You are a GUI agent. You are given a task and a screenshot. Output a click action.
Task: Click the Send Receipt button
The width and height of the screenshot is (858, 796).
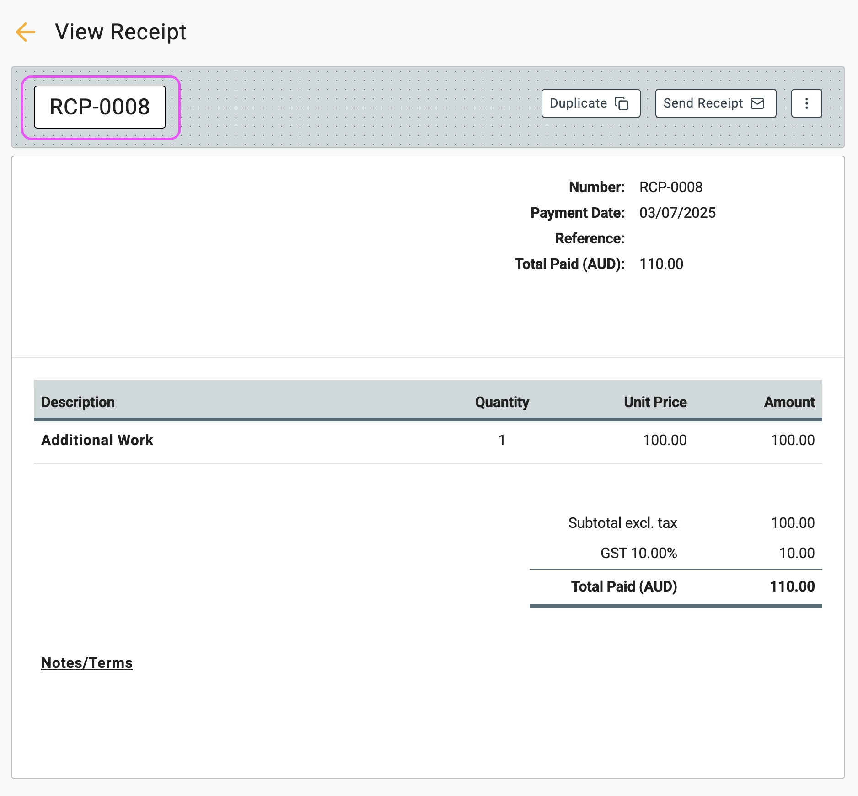point(716,103)
